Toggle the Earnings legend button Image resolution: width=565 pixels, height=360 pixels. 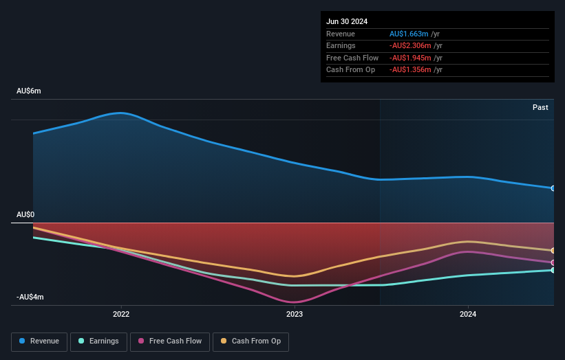pos(98,341)
